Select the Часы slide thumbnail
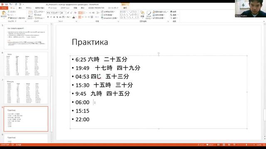This screenshot has width=266, height=149. pos(26,65)
